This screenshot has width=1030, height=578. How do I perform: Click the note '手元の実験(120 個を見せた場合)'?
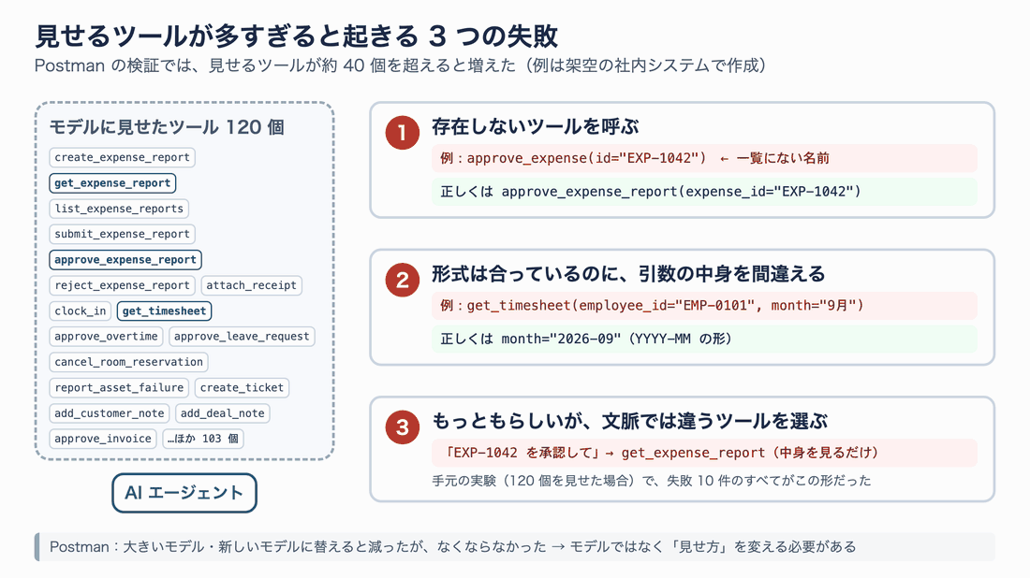pos(651,481)
